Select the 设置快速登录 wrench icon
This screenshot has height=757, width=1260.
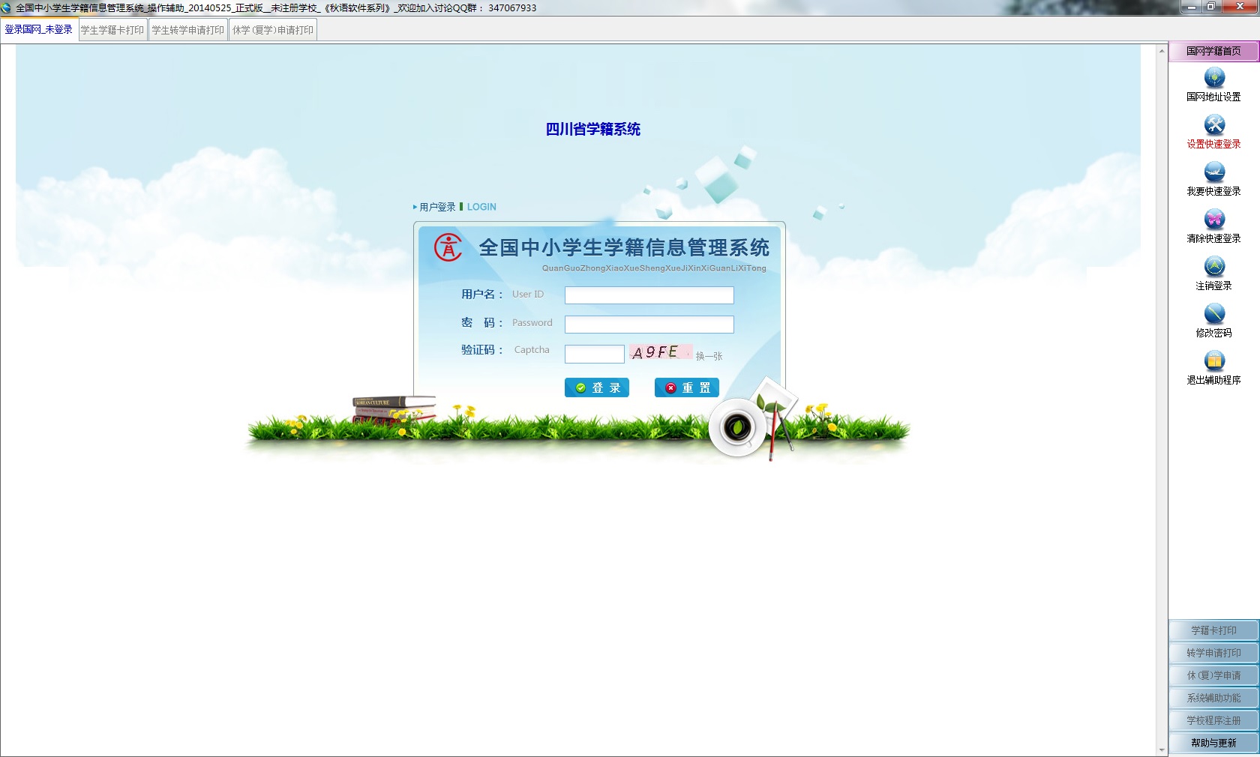1213,125
